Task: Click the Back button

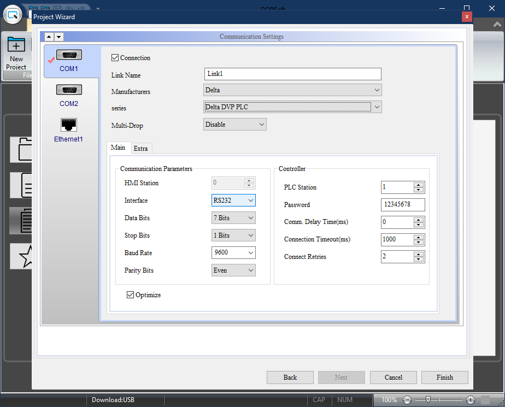Action: coord(290,377)
